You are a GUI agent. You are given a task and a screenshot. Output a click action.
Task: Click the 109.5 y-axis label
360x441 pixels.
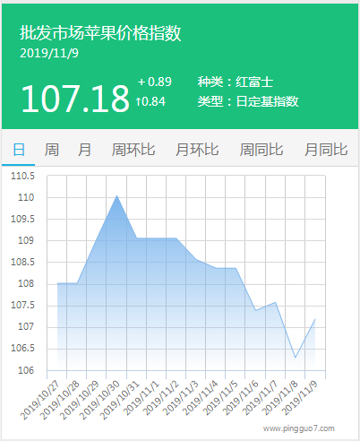point(22,219)
